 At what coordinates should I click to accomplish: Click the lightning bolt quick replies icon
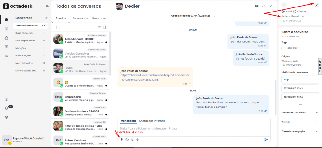coord(122,140)
